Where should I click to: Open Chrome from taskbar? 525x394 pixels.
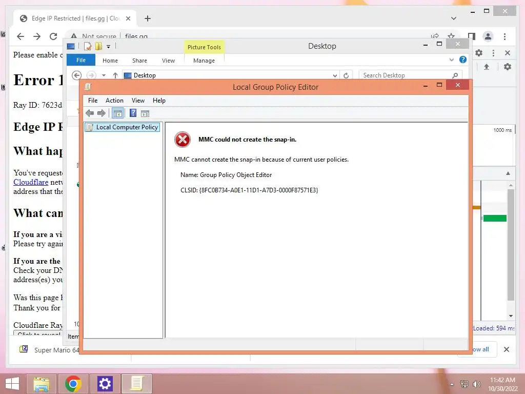pyautogui.click(x=73, y=384)
